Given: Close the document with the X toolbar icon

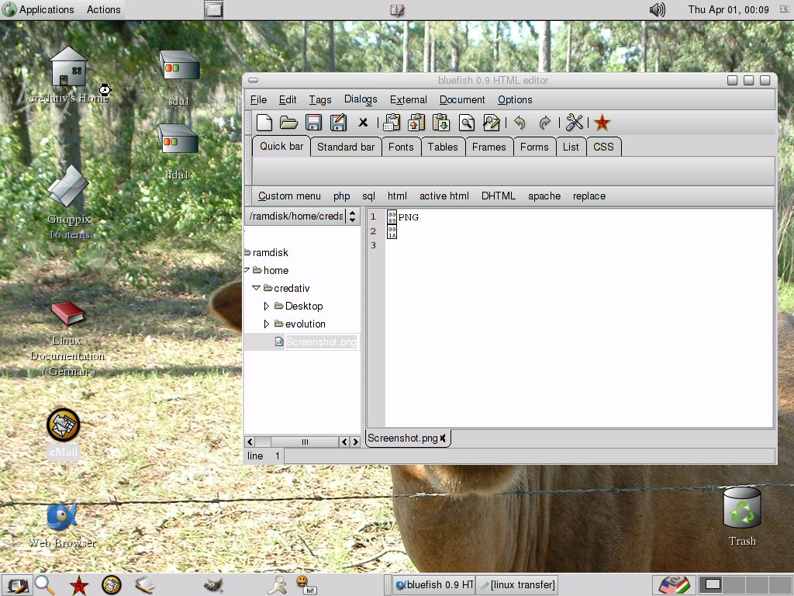Looking at the screenshot, I should tap(362, 123).
